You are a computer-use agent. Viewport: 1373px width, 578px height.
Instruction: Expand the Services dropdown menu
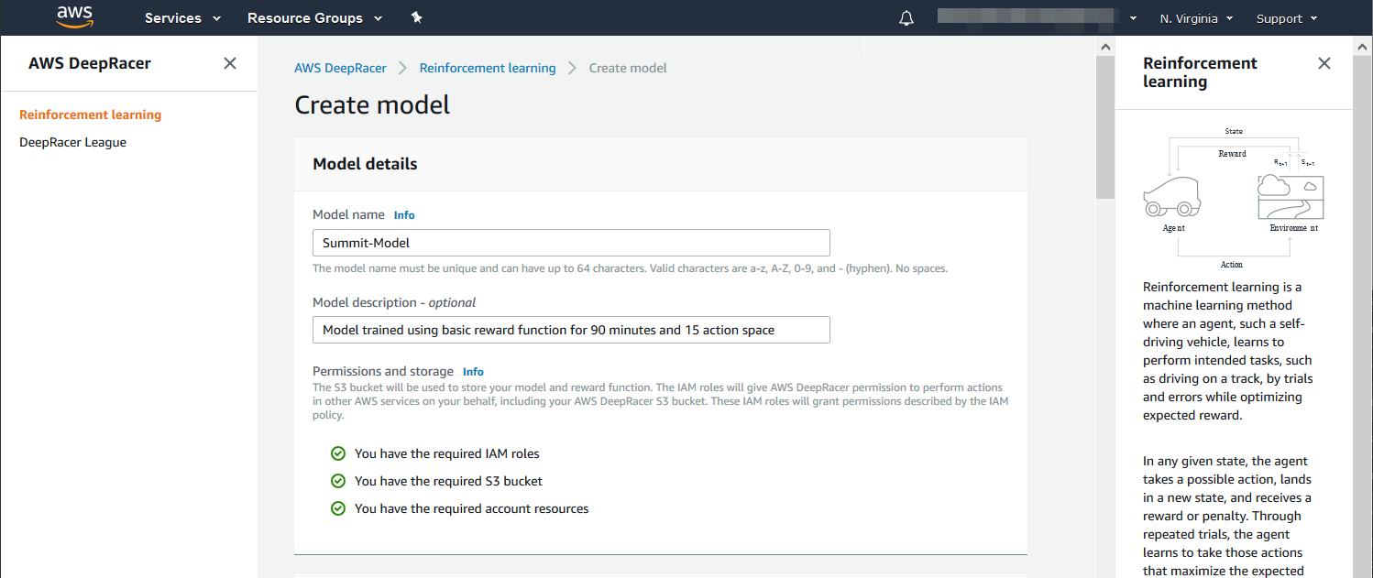182,18
